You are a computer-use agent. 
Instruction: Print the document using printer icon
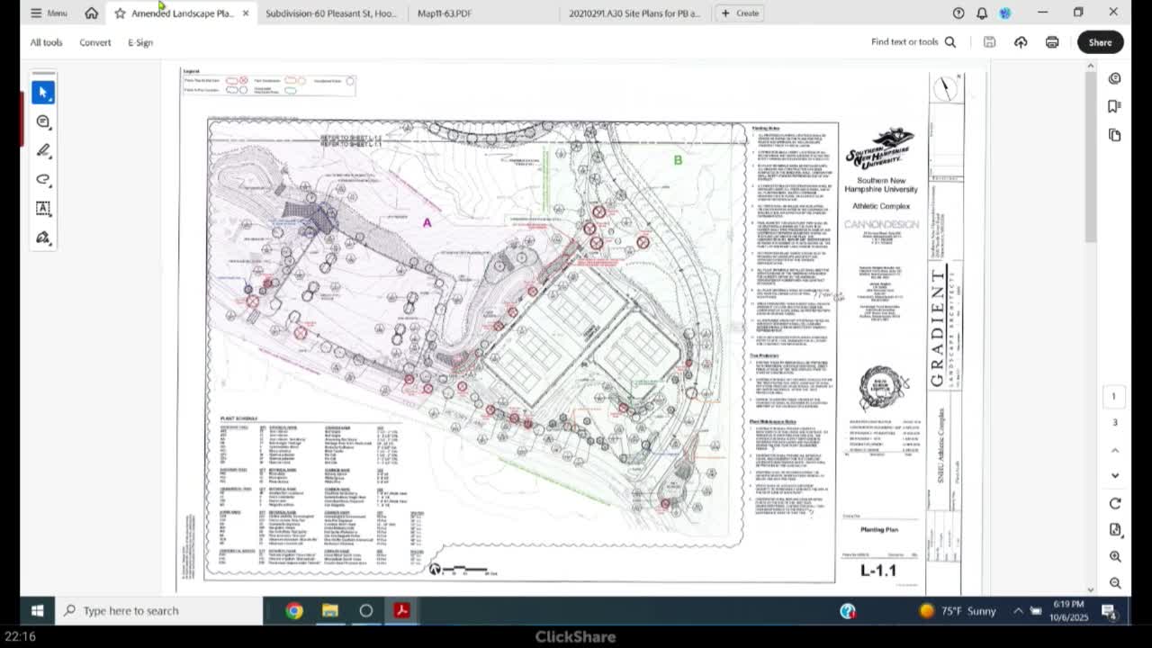pyautogui.click(x=1051, y=42)
